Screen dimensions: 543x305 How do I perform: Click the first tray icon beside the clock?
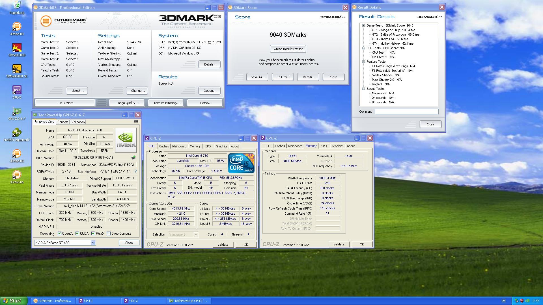click(516, 301)
